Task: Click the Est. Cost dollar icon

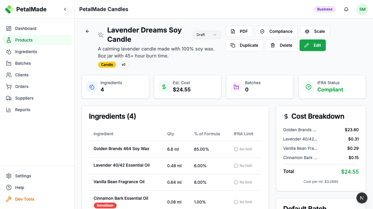Action: pyautogui.click(x=164, y=87)
